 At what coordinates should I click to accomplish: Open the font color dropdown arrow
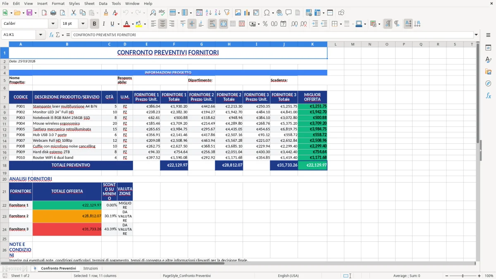point(133,24)
